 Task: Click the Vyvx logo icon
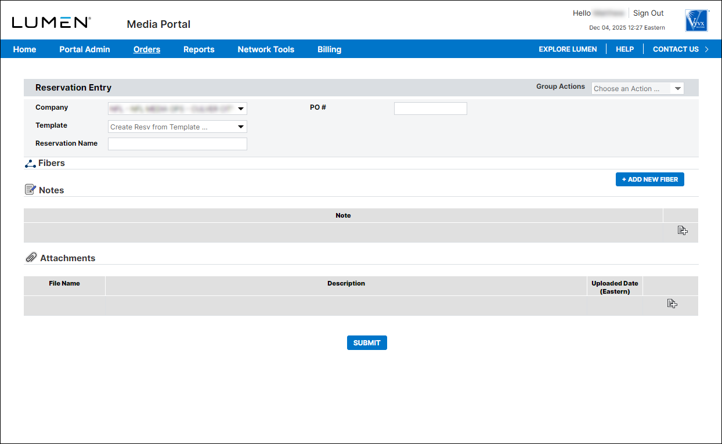[696, 21]
